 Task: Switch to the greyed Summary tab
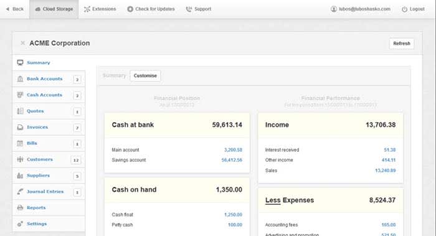click(114, 75)
